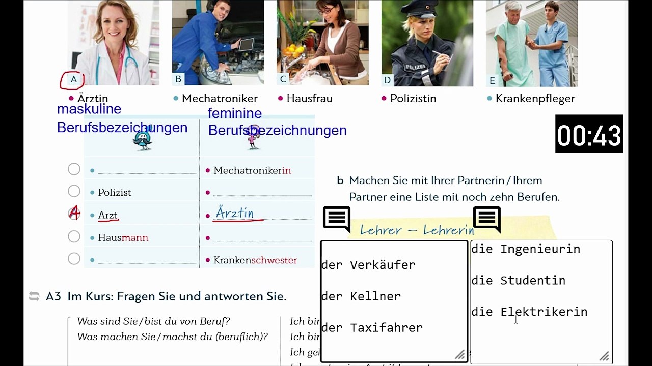Click the word 'Polizist' in the table

click(x=115, y=193)
